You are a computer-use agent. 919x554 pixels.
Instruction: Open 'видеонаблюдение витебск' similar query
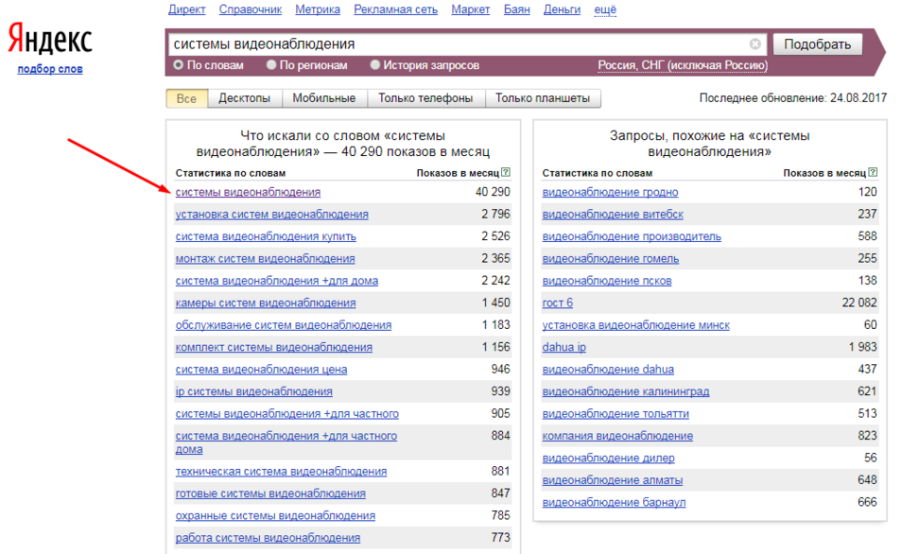click(x=613, y=215)
